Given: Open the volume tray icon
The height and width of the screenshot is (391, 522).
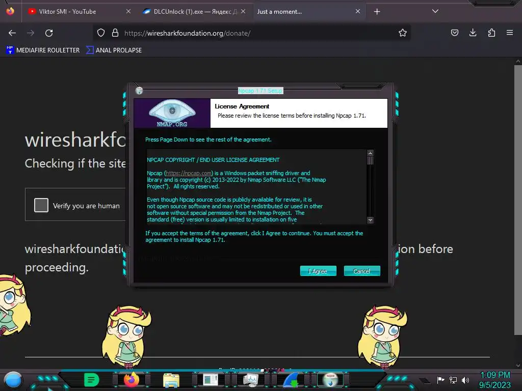Looking at the screenshot, I should [x=465, y=380].
